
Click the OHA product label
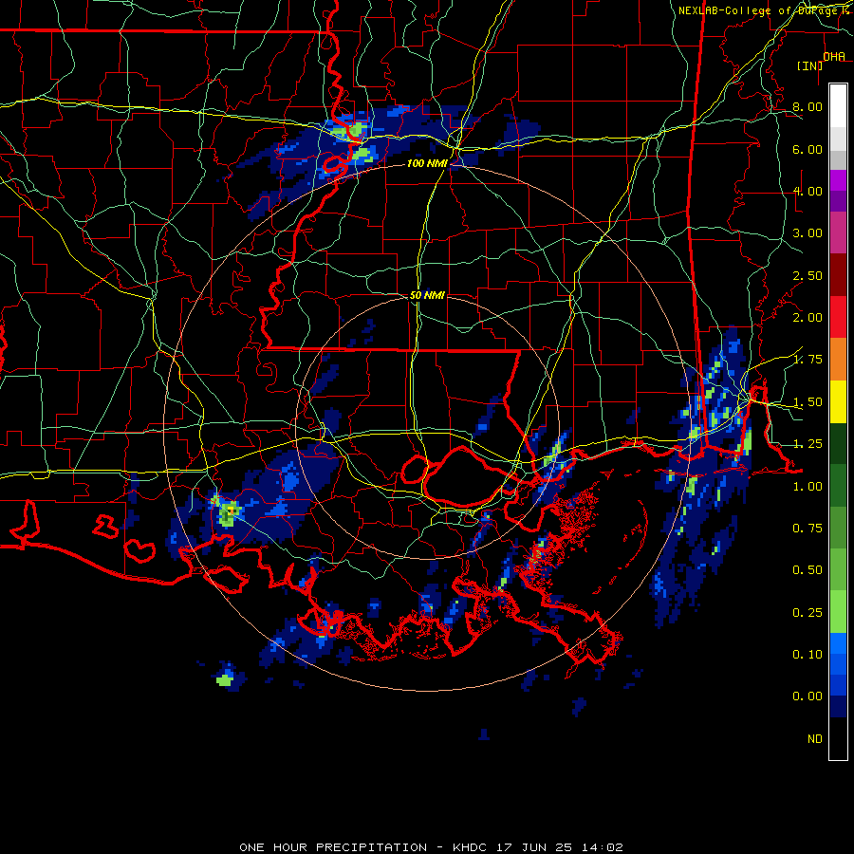pyautogui.click(x=834, y=57)
